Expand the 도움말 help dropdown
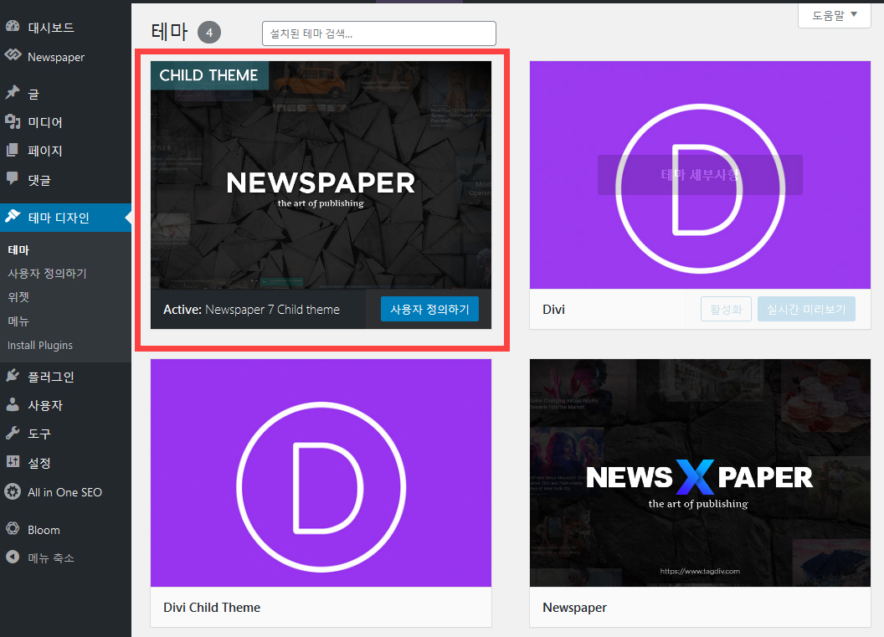This screenshot has width=884, height=637. [835, 15]
